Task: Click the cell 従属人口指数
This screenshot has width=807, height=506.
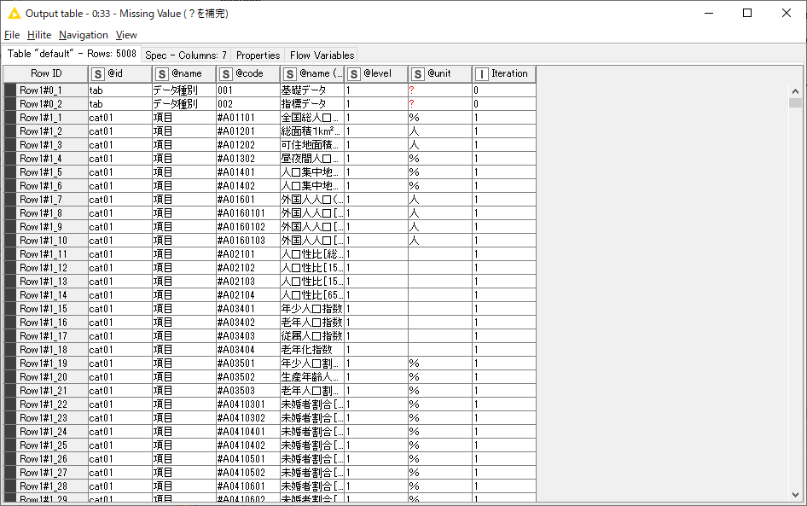Action: click(312, 336)
